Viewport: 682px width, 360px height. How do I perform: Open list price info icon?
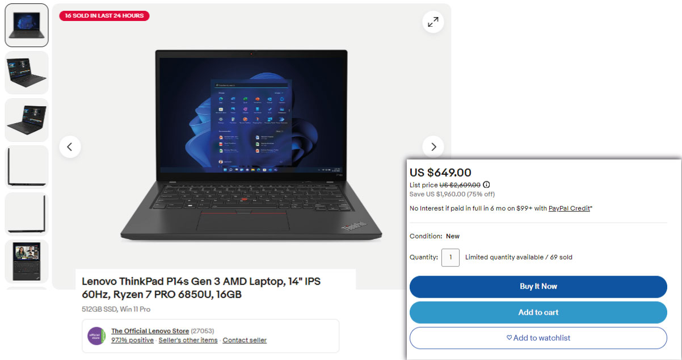point(486,185)
